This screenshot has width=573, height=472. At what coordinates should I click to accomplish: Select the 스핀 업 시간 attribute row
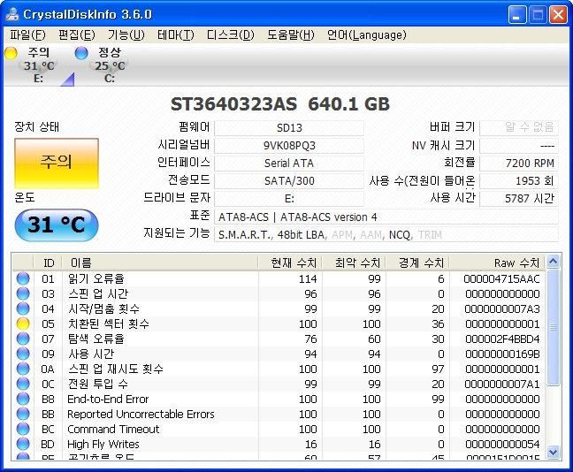279,293
